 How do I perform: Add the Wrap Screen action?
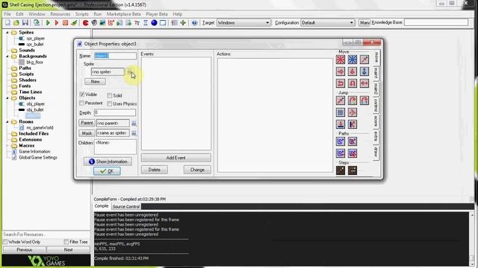pos(353,112)
